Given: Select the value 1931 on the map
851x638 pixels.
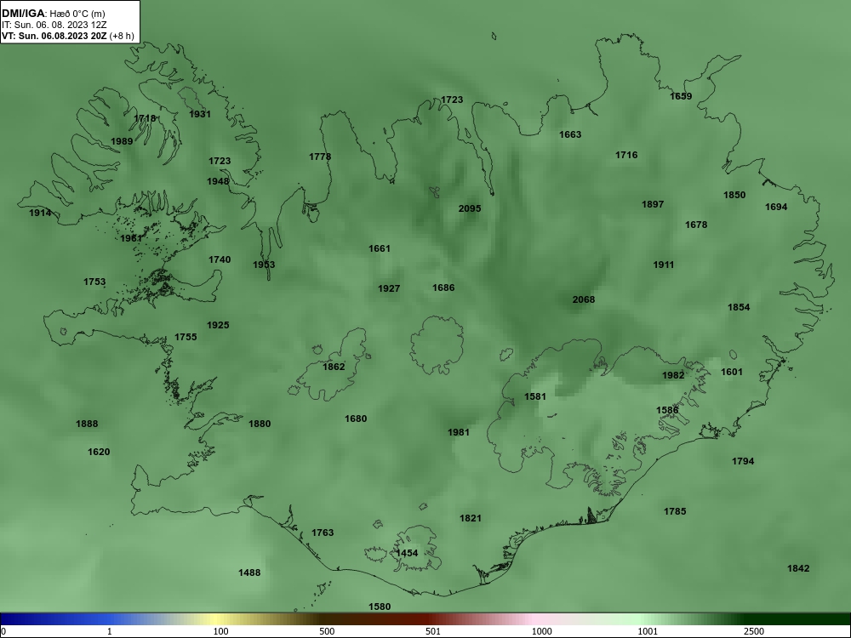Looking at the screenshot, I should [x=200, y=114].
